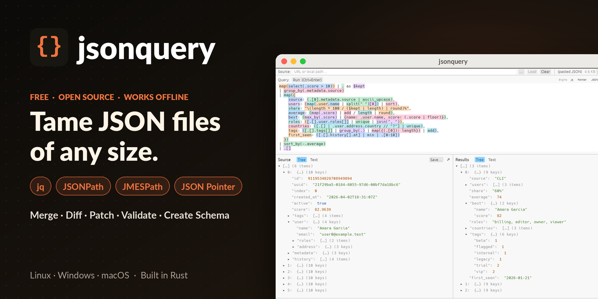Click the pop-out arrow icon next to Save
The image size is (598, 299).
[x=448, y=160]
